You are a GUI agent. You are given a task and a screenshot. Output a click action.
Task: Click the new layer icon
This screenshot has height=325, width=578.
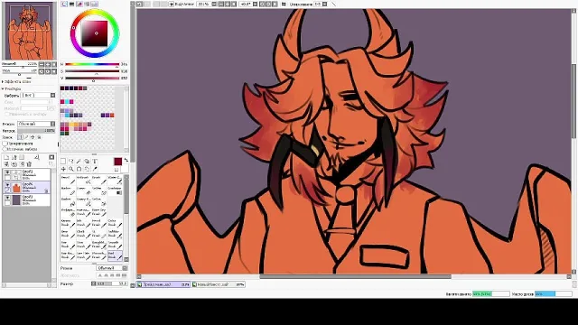pyautogui.click(x=6, y=157)
